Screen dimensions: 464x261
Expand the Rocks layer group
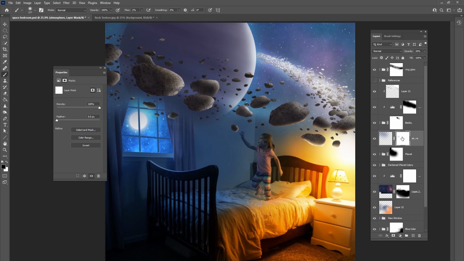tap(380, 123)
